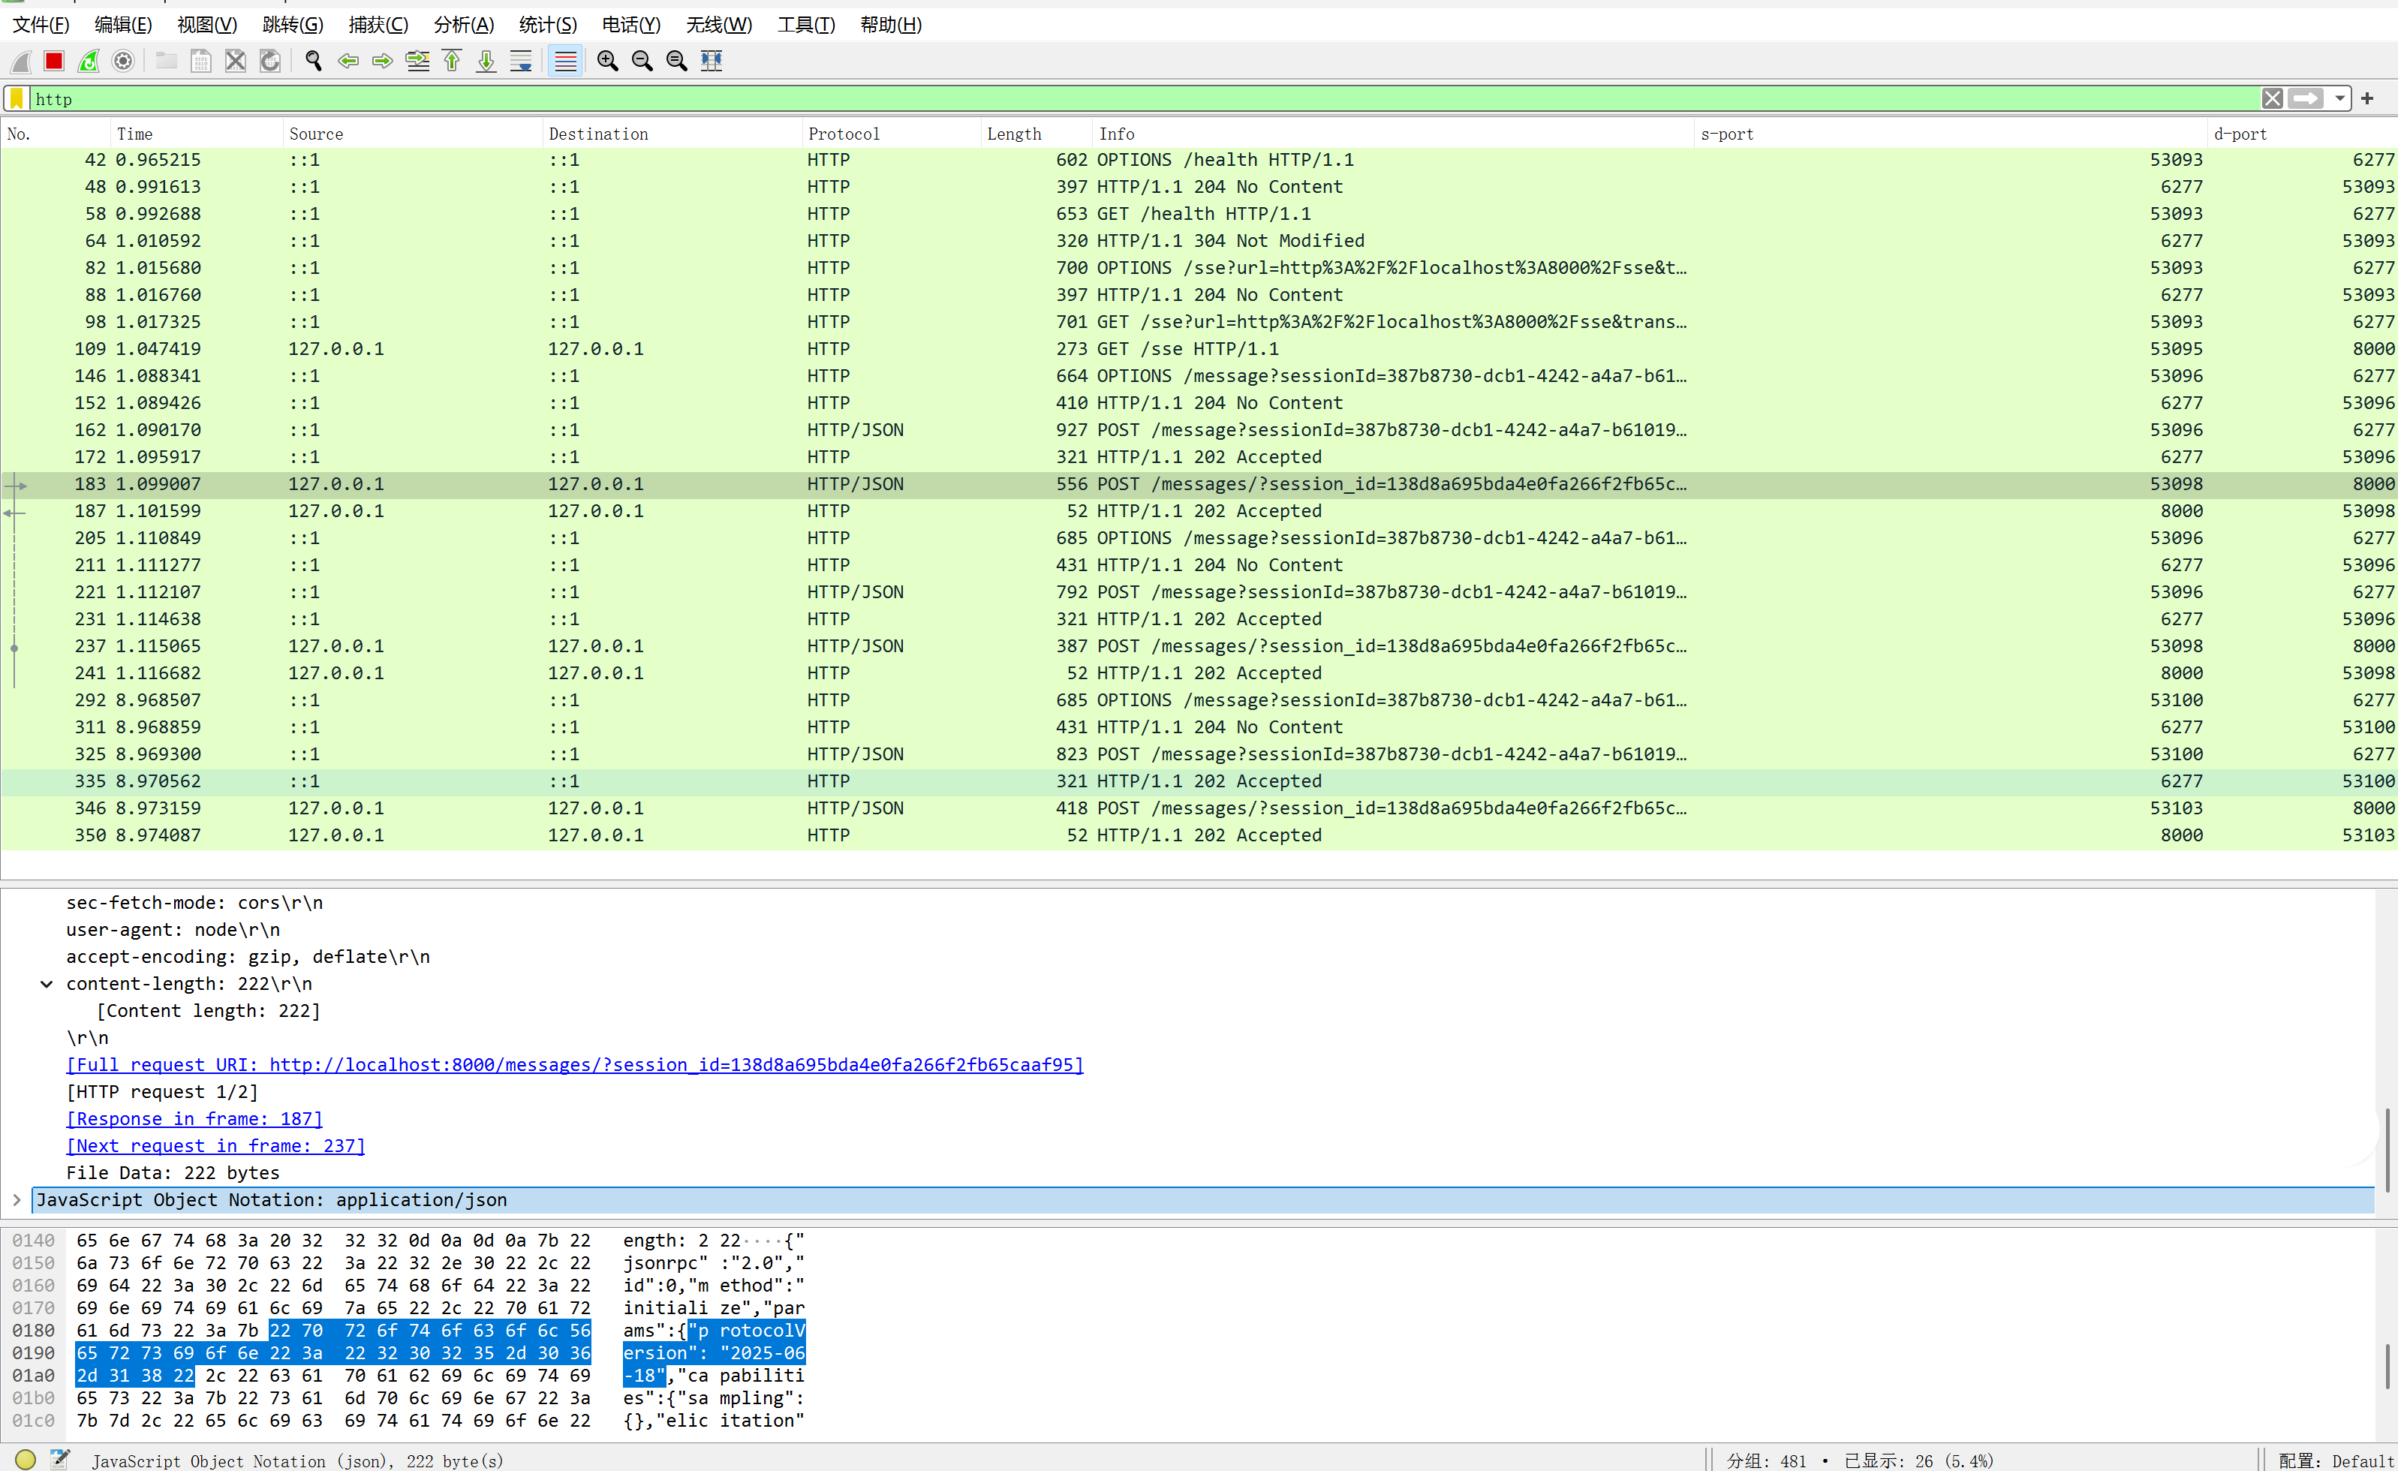Image resolution: width=2398 pixels, height=1471 pixels.
Task: Click the 配置: Default profile in status bar
Action: (2335, 1460)
